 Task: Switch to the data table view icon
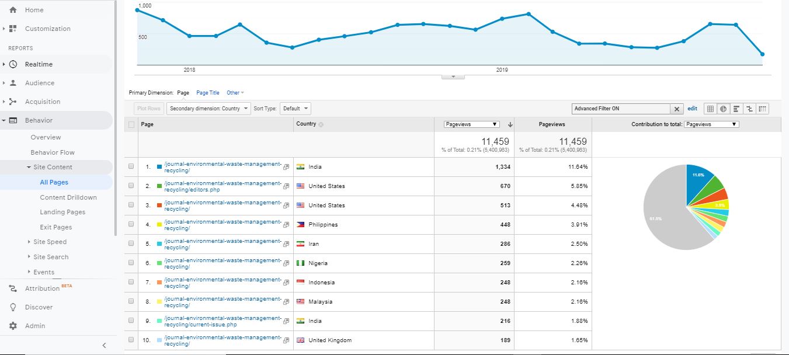click(710, 109)
